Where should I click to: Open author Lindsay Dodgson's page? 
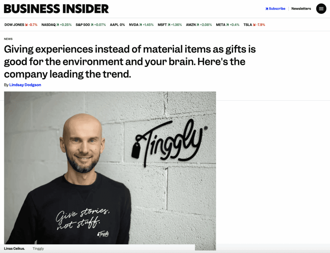[25, 85]
